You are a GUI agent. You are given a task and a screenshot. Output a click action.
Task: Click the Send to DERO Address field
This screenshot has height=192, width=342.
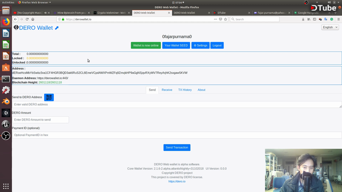click(x=177, y=105)
